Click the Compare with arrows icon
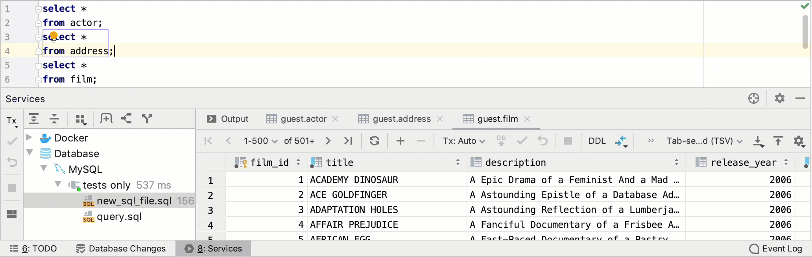812x257 pixels. coord(621,141)
